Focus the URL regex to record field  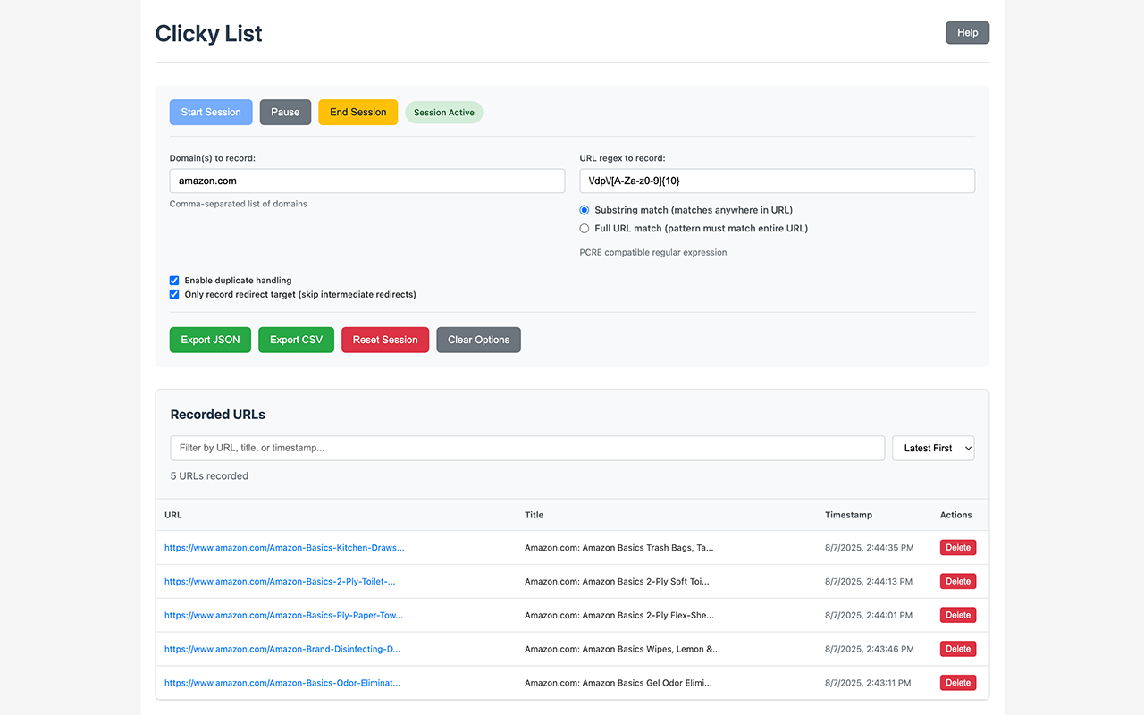[x=777, y=181]
